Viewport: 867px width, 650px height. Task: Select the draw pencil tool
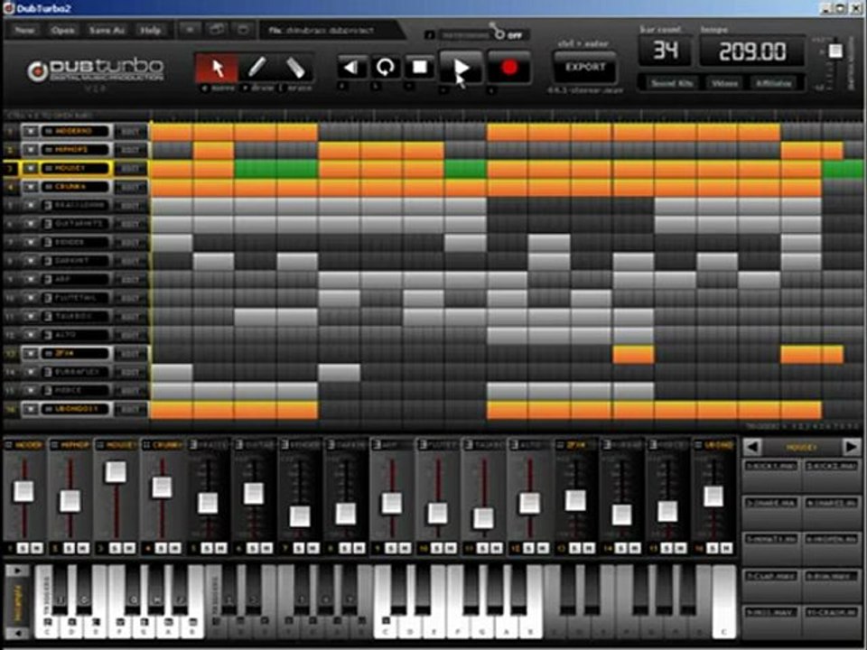click(x=256, y=69)
